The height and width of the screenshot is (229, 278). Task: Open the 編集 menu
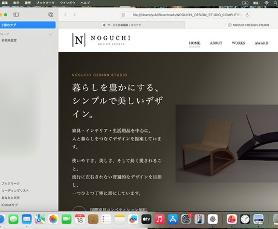point(5,3)
